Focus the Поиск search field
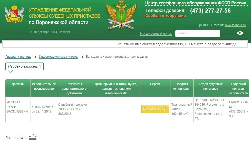The image size is (251, 153). 198,34
